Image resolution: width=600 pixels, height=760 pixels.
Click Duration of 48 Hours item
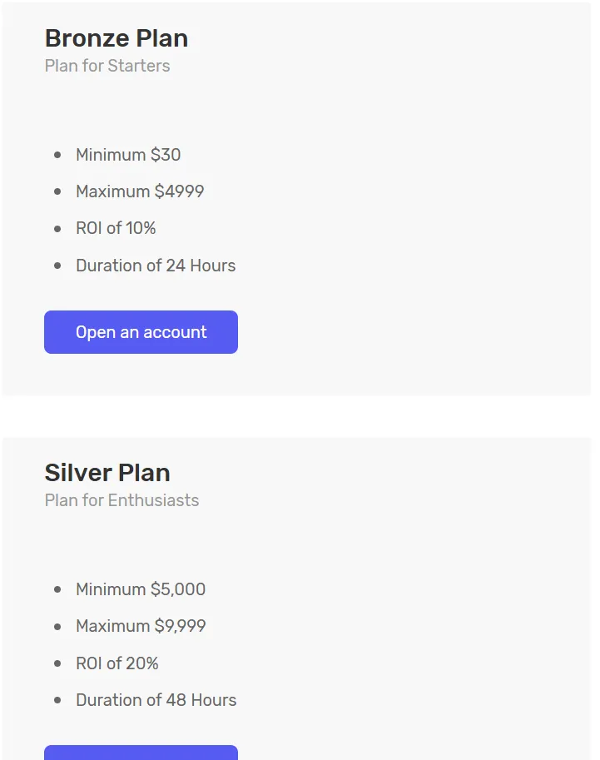tap(156, 700)
